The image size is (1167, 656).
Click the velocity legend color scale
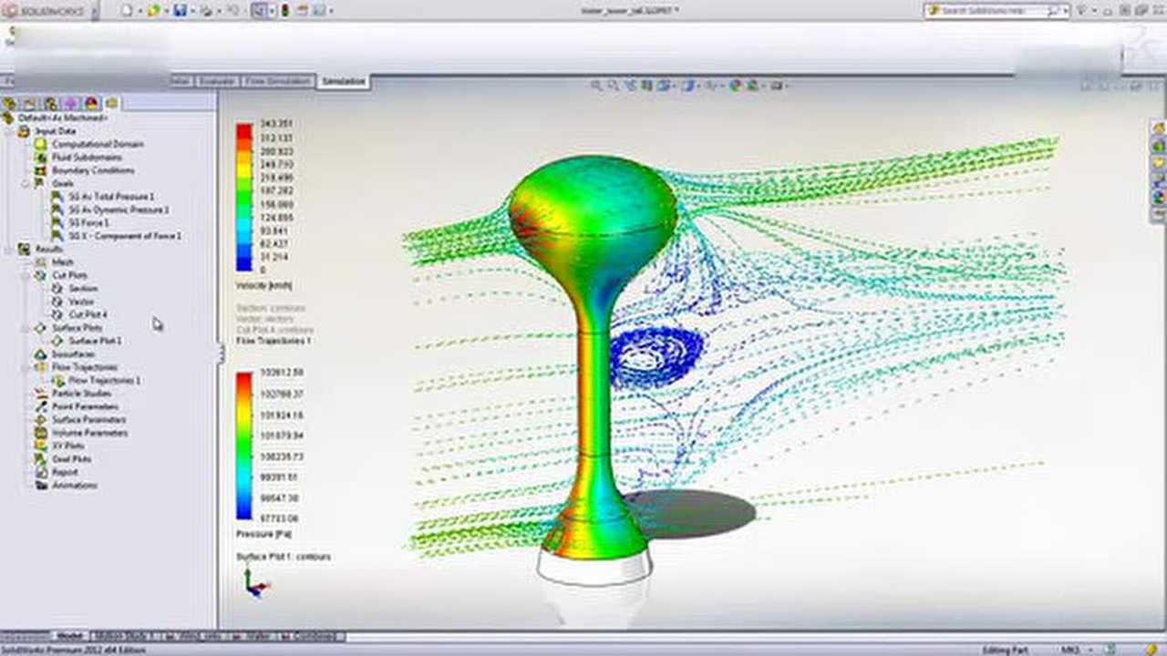243,196
